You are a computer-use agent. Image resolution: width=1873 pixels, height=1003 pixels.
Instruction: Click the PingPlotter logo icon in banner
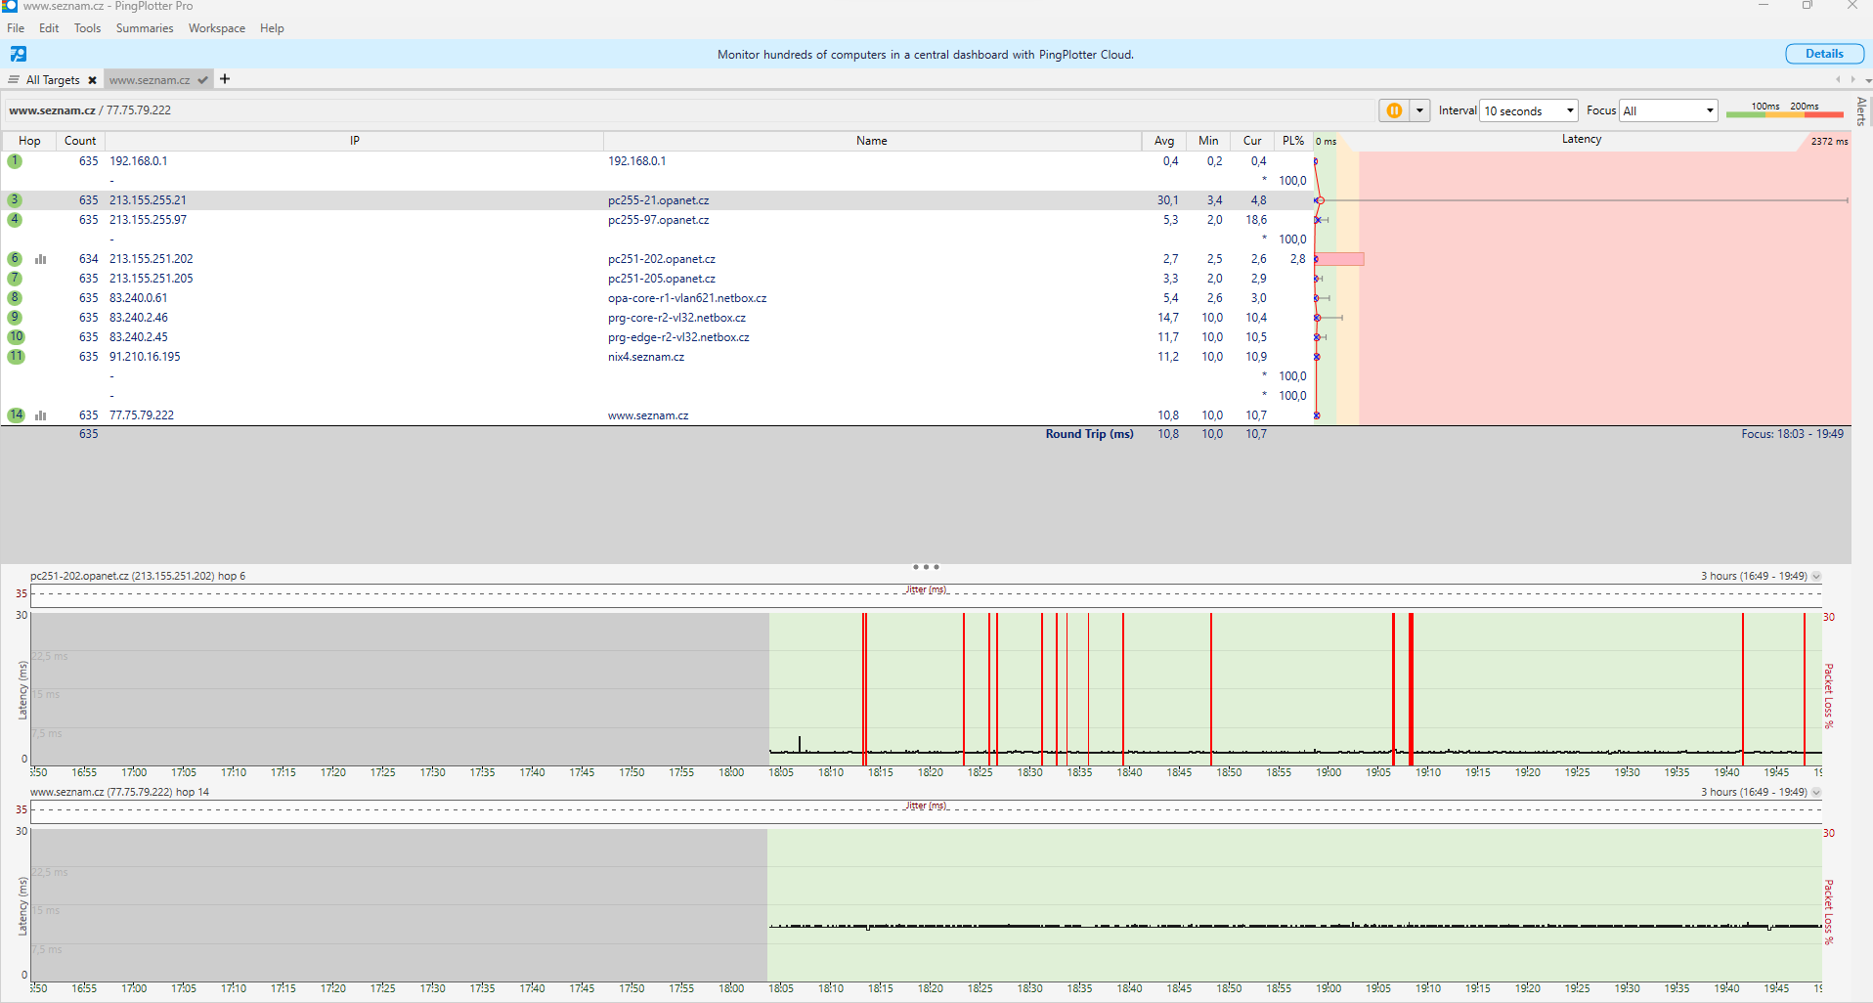coord(19,54)
